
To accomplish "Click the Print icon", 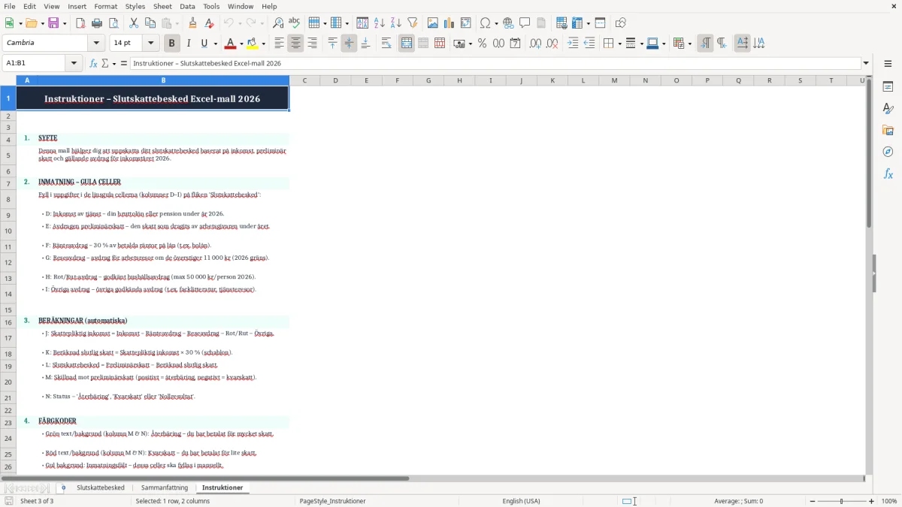I will 97,23.
